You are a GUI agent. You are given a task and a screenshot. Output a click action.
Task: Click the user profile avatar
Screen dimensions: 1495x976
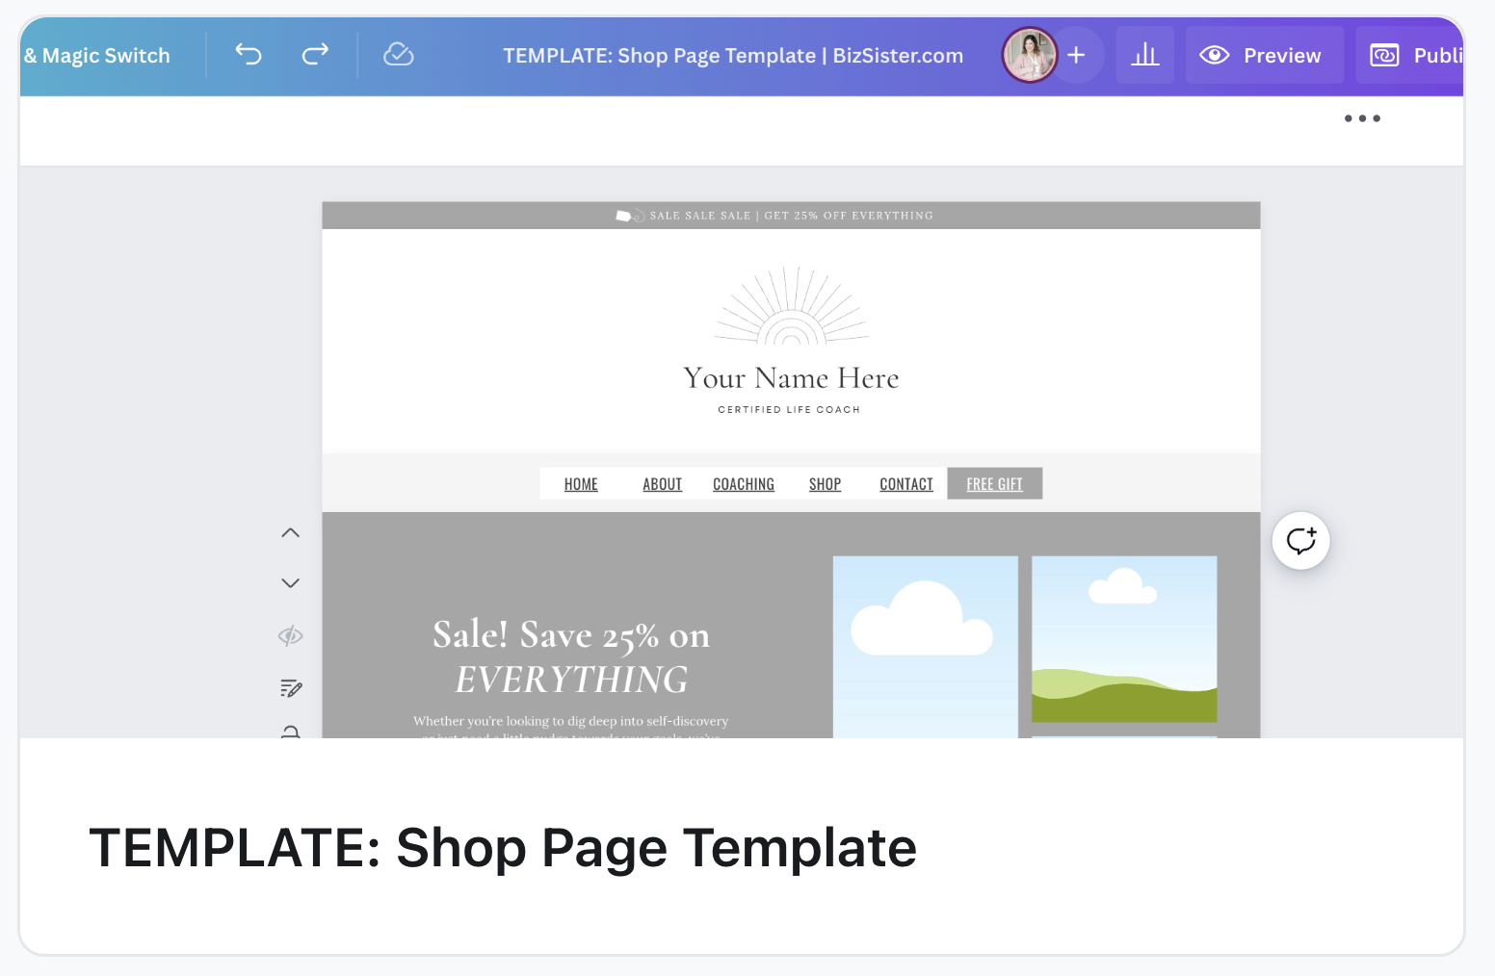1029,55
